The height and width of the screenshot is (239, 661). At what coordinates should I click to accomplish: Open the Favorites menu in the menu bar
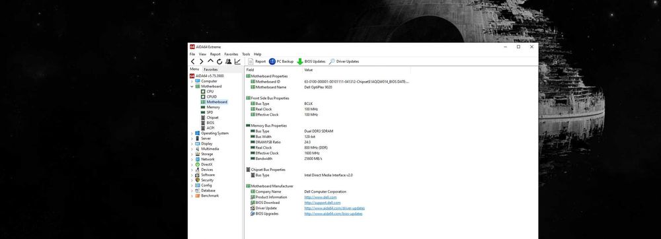231,54
